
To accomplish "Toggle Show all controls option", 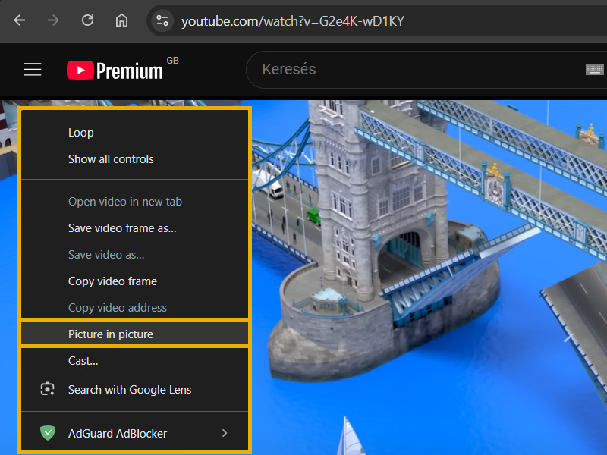I will pos(111,159).
